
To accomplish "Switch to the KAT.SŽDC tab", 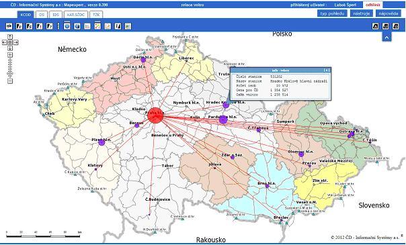I will pyautogui.click(x=76, y=15).
